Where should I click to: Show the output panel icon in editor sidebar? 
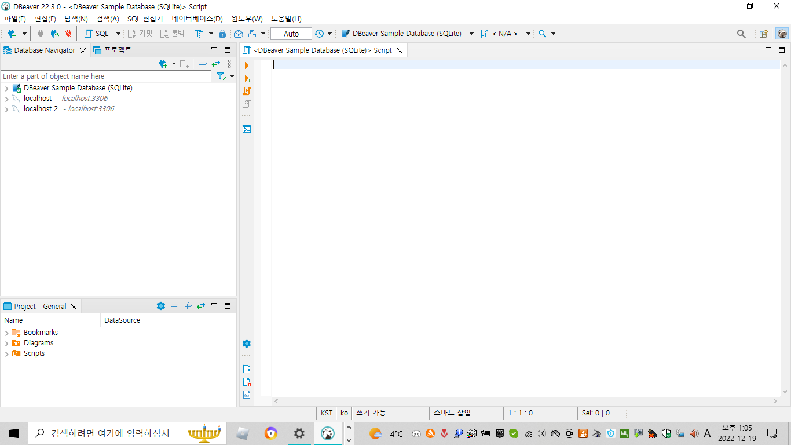pos(247,369)
